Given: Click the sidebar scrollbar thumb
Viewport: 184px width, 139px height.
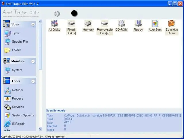Looking at the screenshot, I should [x=40, y=47].
